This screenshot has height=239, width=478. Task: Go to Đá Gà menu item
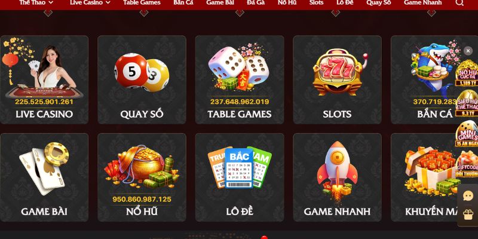pos(256,3)
